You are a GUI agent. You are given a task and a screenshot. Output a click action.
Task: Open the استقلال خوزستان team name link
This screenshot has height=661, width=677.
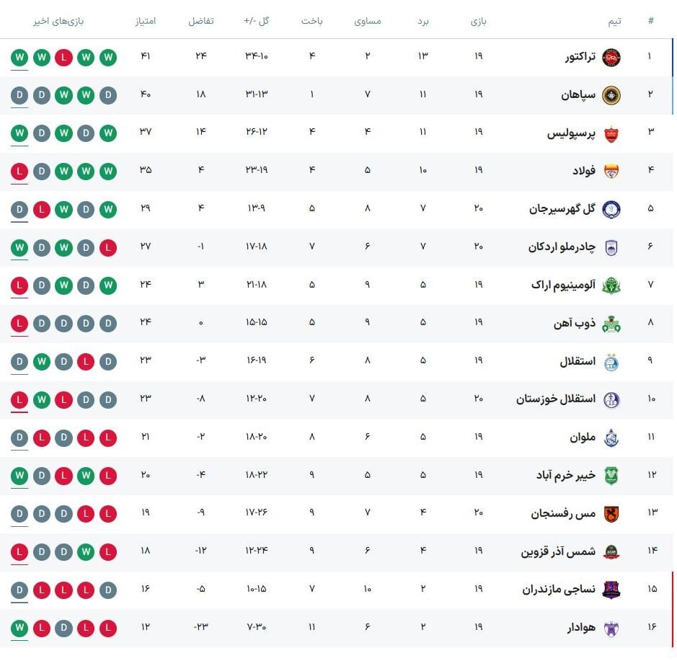tap(556, 399)
